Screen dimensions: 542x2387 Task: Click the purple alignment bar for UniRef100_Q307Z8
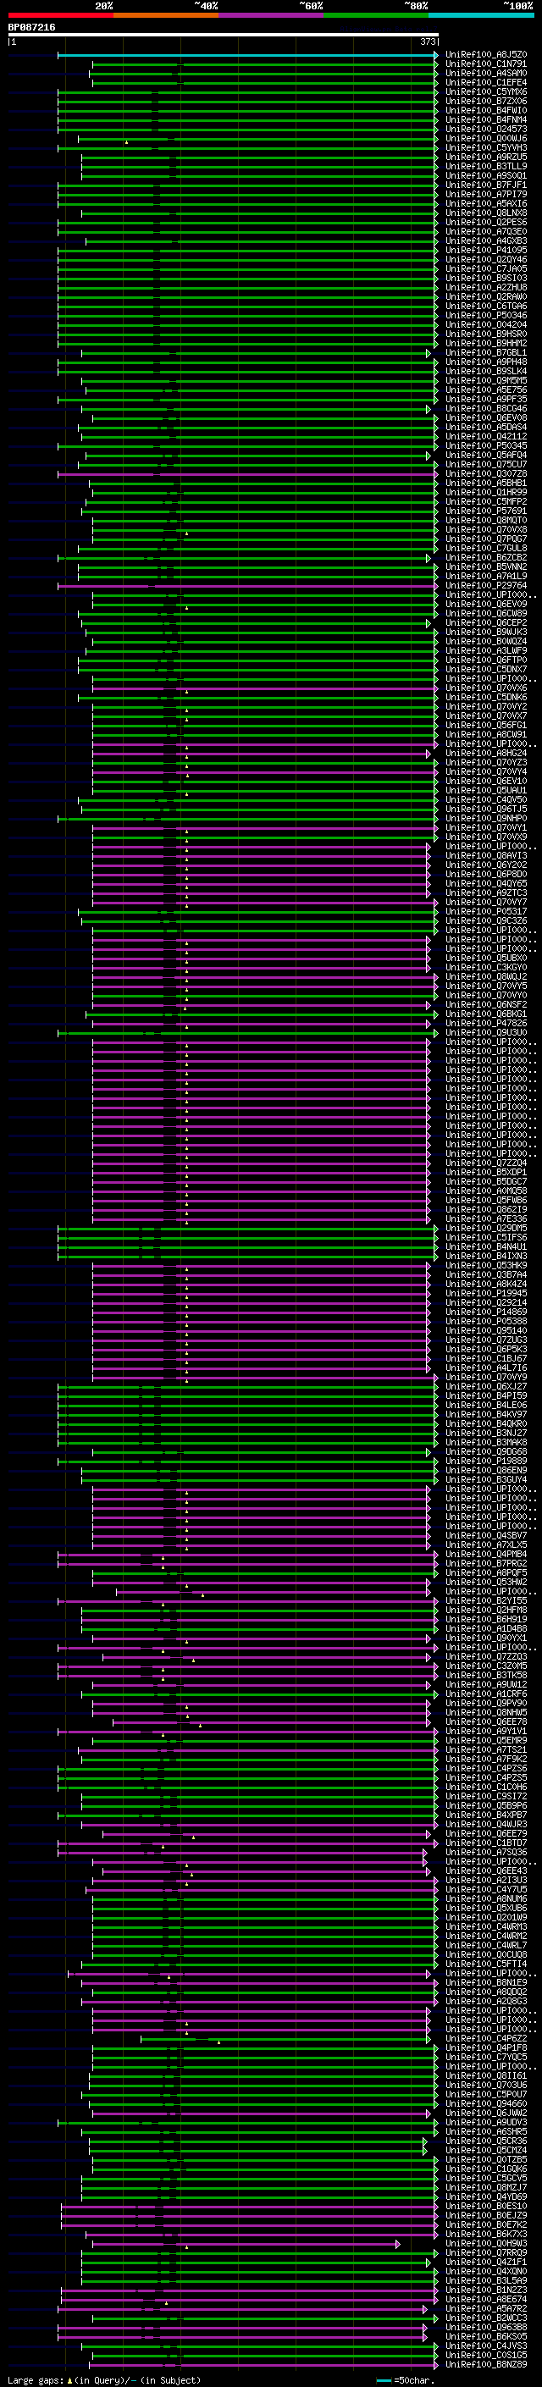pos(247,474)
